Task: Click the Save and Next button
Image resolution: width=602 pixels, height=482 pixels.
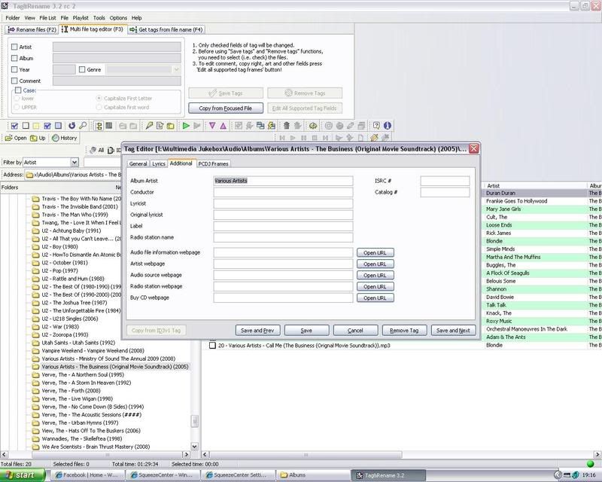Action: coord(453,330)
